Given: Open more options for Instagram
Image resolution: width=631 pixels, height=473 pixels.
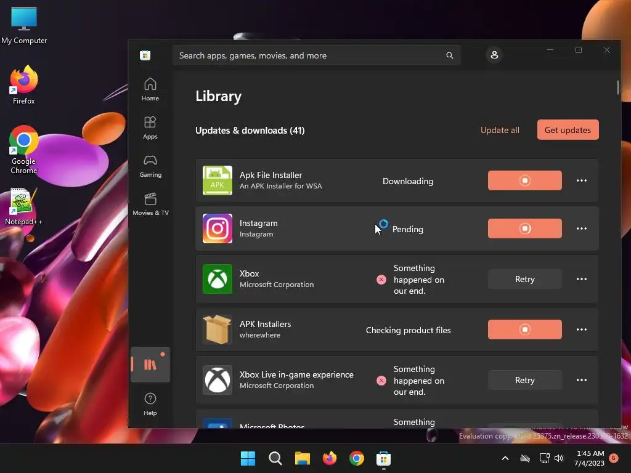Looking at the screenshot, I should [x=581, y=228].
